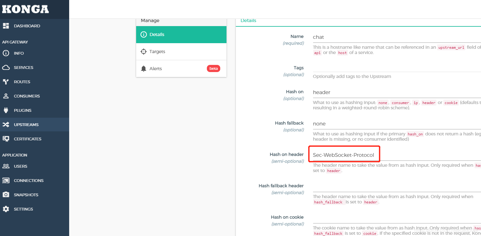The image size is (481, 236).
Task: Click the Hash on header field Sec-WebSocket-Protocol
Action: coord(397,155)
